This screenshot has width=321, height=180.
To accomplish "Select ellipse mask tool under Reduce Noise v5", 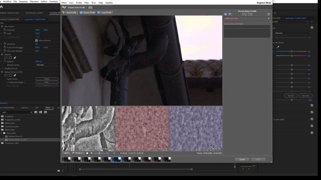I will pos(6,75).
